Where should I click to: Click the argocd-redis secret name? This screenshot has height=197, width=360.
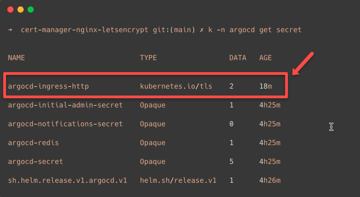(34, 143)
